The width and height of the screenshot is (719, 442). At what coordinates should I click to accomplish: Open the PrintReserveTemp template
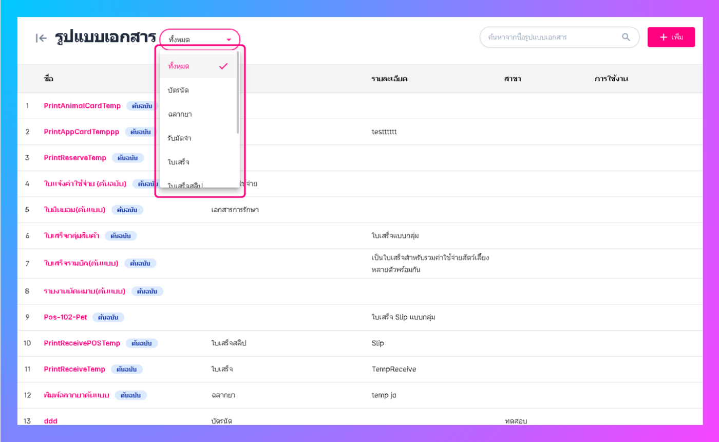75,158
